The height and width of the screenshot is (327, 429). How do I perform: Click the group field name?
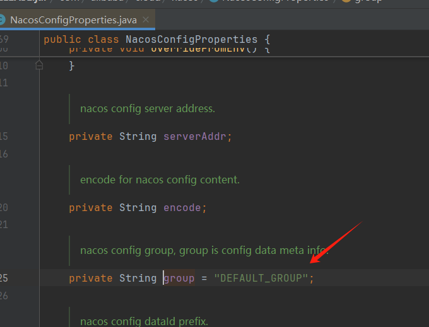(x=179, y=278)
